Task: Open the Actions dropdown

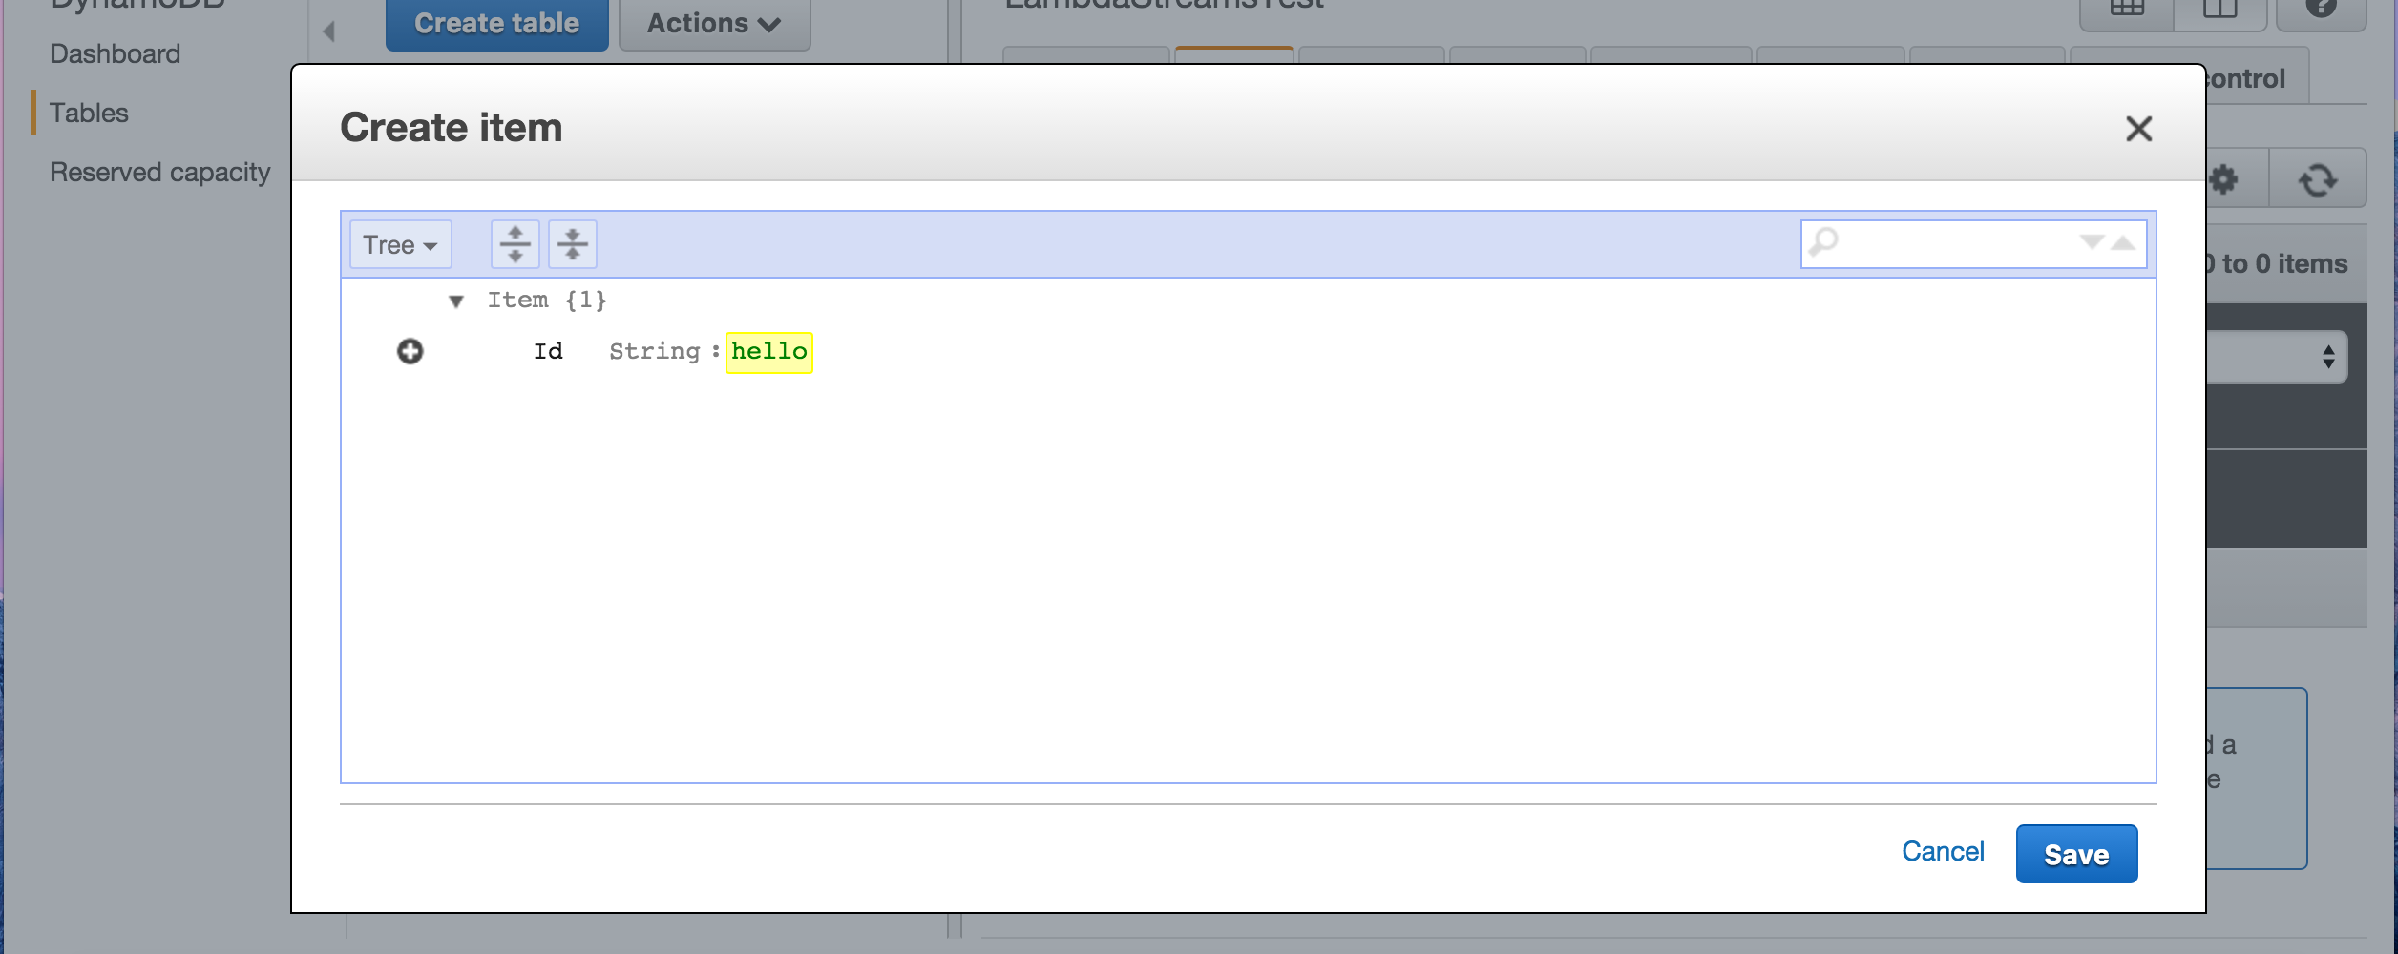Action: click(713, 22)
